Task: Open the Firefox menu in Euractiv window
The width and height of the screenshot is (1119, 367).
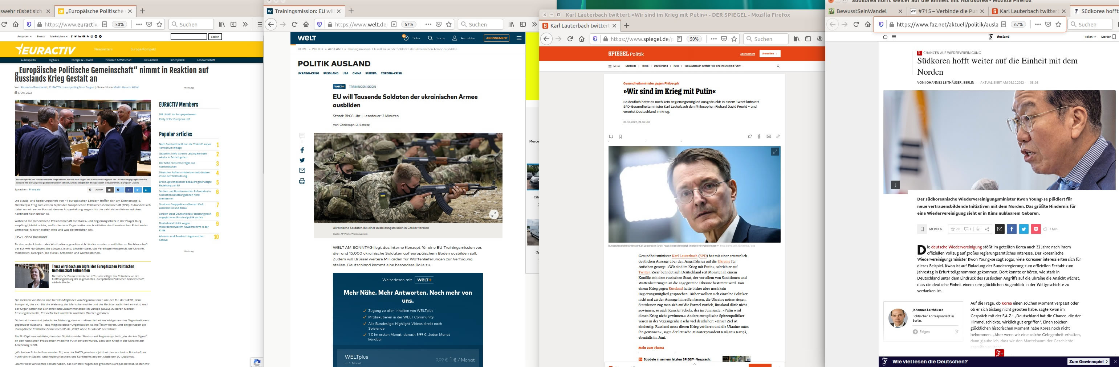Action: (x=260, y=24)
